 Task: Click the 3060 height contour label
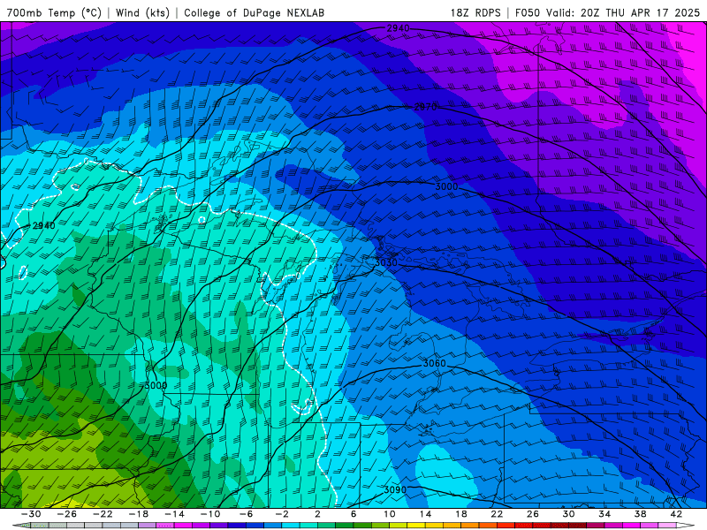(434, 363)
